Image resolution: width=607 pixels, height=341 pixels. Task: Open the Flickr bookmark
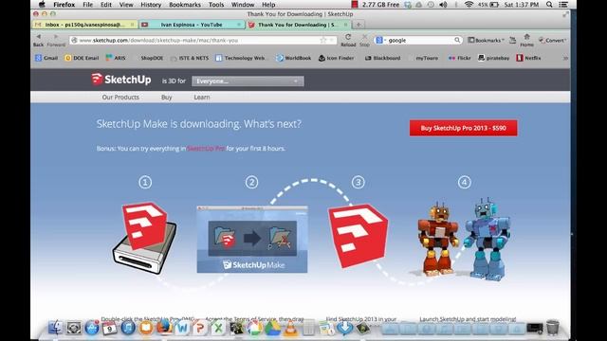(459, 58)
